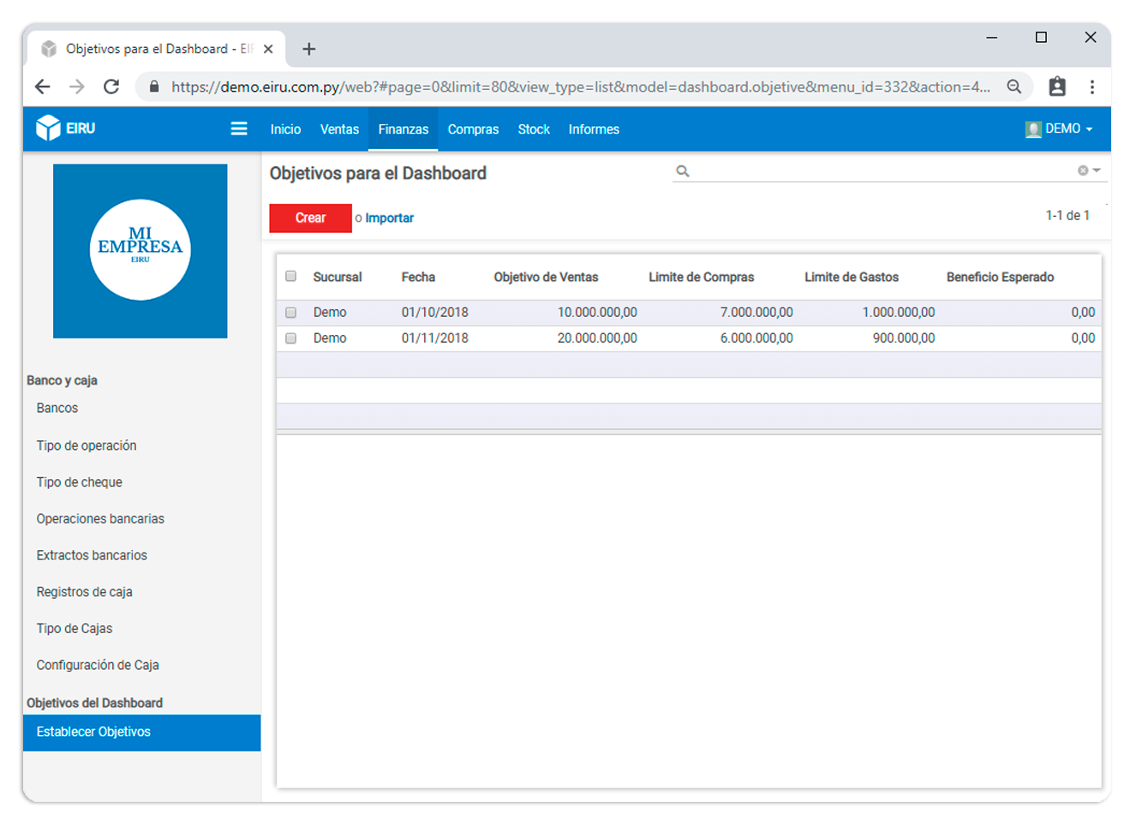1136x831 pixels.
Task: Open Registros de caja
Action: (84, 592)
